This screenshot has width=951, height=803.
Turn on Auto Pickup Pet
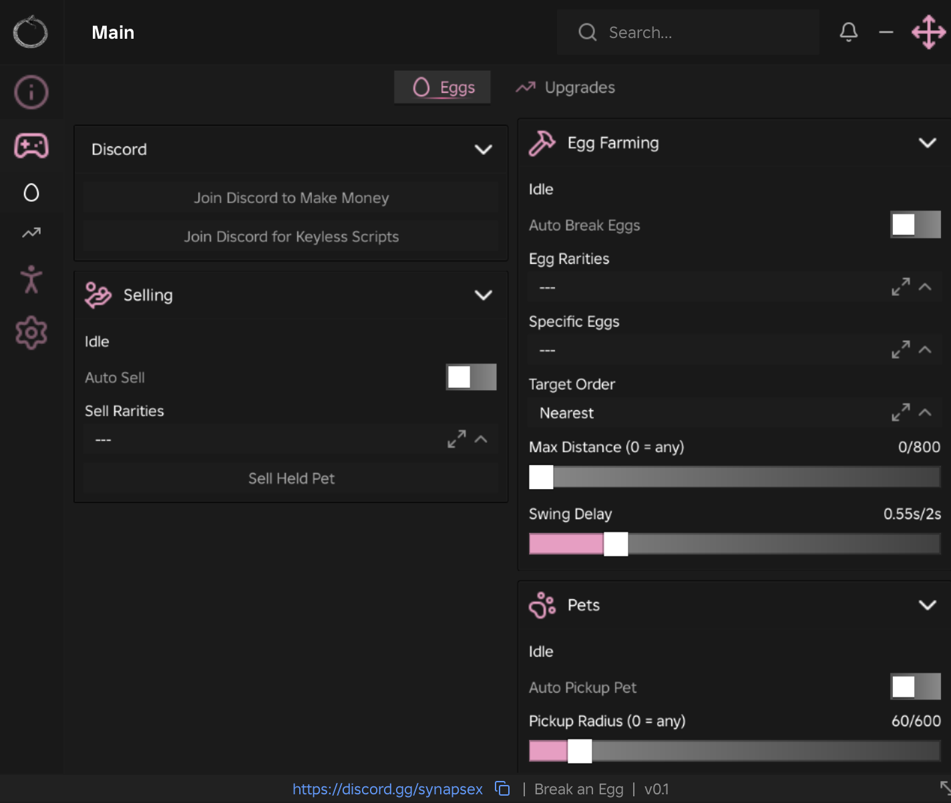pos(916,687)
